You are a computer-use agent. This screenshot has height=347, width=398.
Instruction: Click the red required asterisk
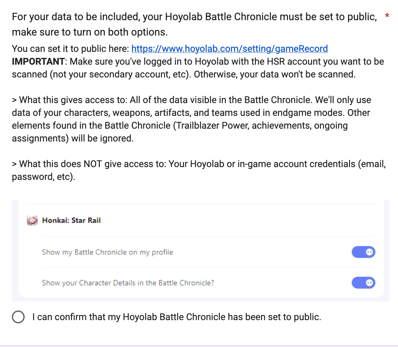tap(387, 16)
